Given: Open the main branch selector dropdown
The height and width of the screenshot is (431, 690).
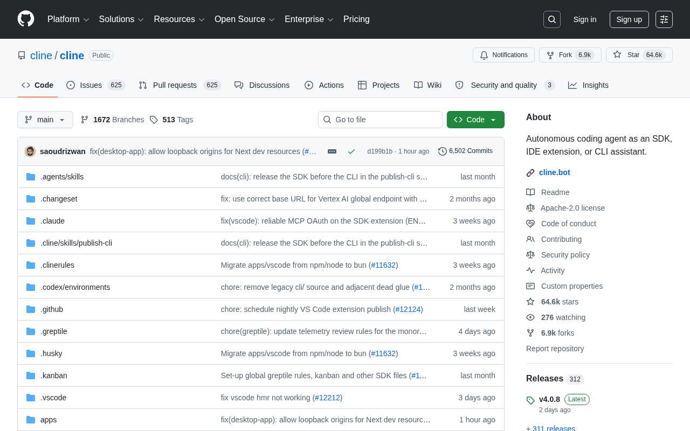Looking at the screenshot, I should point(45,120).
